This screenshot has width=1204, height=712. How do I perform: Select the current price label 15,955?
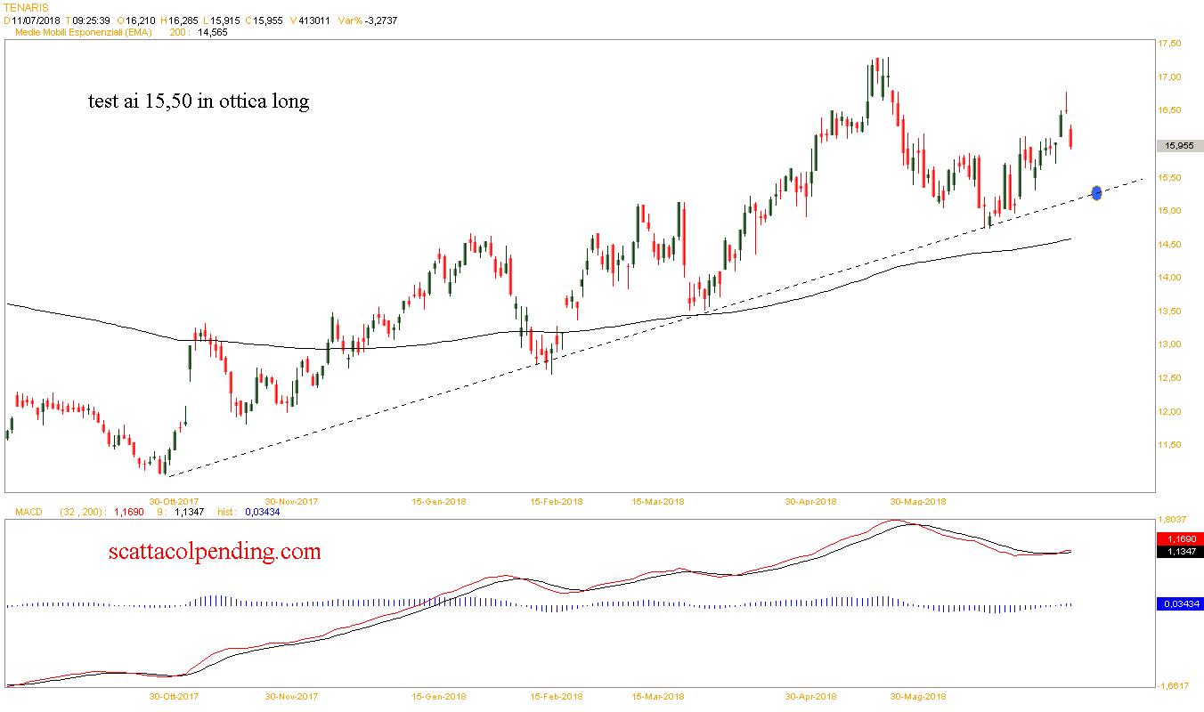1179,145
